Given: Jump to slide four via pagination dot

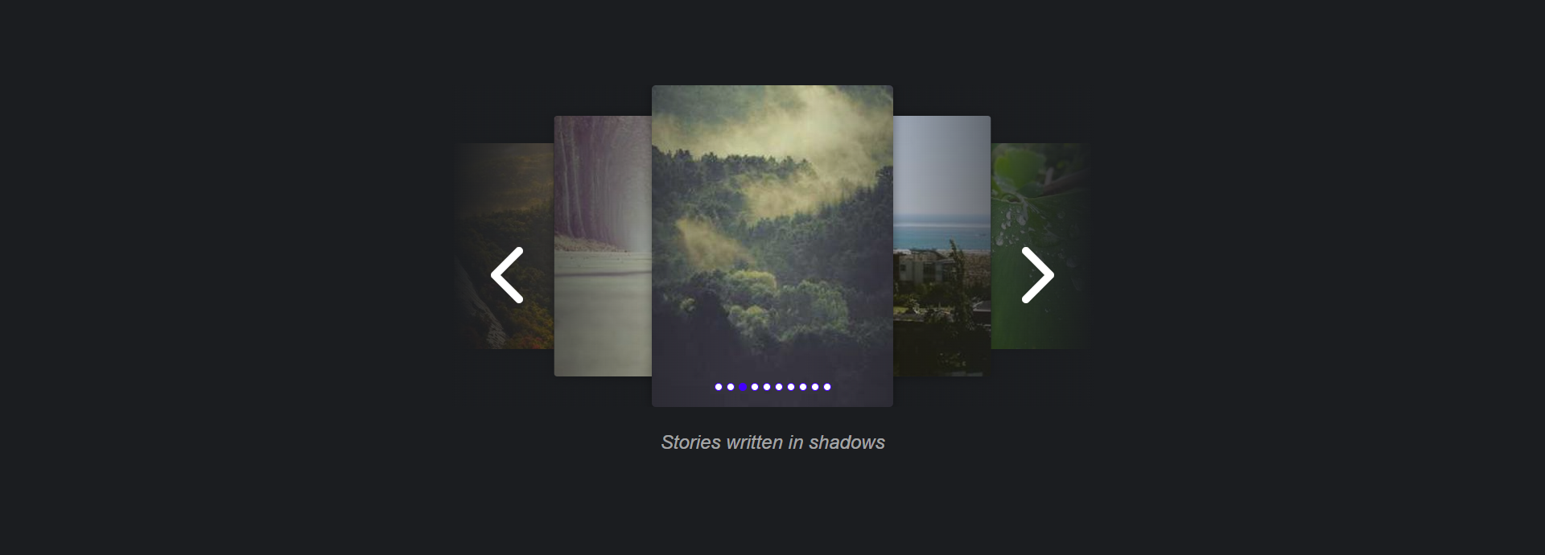Looking at the screenshot, I should (x=755, y=387).
